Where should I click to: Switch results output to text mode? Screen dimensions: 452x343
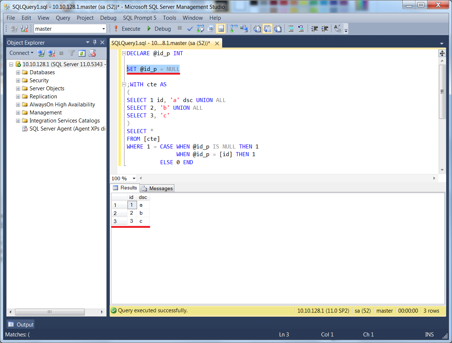256,29
